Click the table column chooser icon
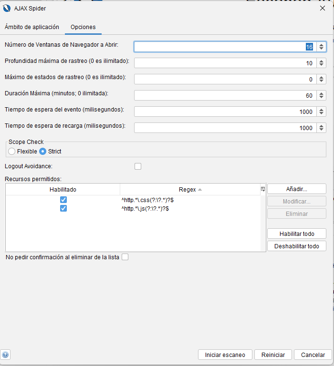The image size is (334, 366). [x=263, y=189]
